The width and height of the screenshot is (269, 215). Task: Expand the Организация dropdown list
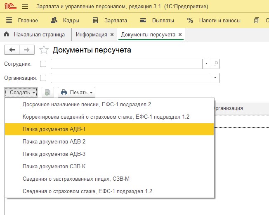(x=215, y=78)
